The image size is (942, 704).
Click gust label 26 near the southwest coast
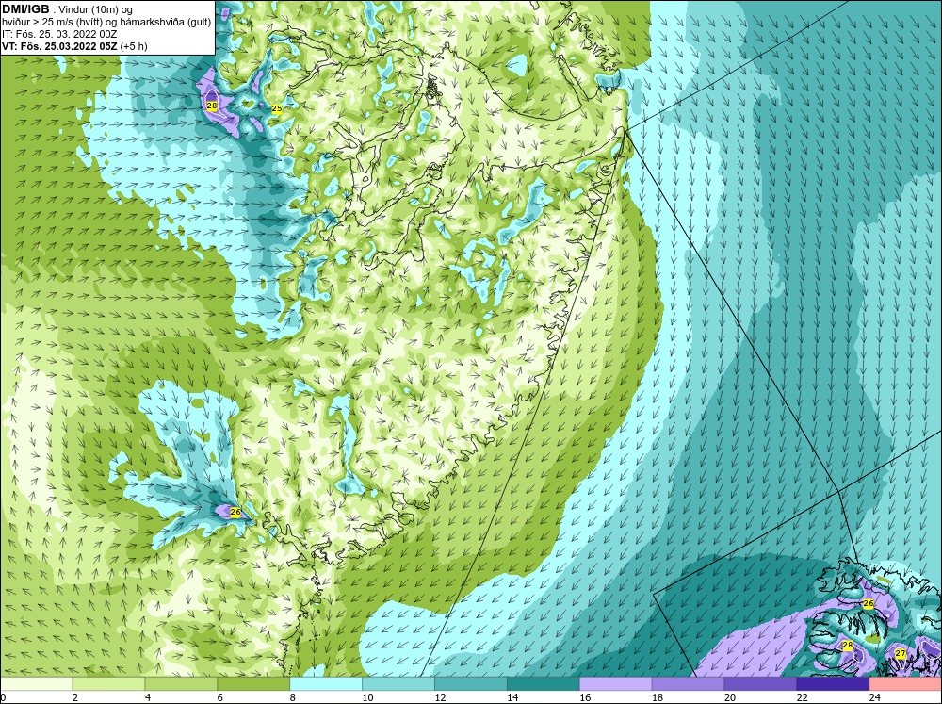tap(235, 513)
